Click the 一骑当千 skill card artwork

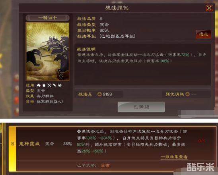click(48, 52)
